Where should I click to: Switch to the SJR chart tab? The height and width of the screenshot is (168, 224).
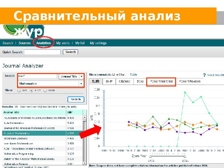point(96,82)
